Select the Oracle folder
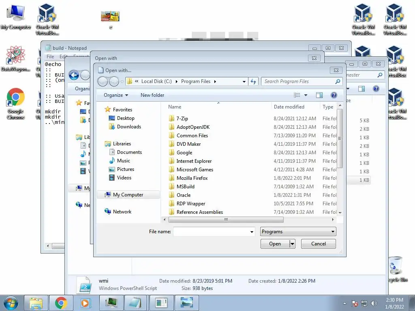This screenshot has width=415, height=311. coord(184,195)
